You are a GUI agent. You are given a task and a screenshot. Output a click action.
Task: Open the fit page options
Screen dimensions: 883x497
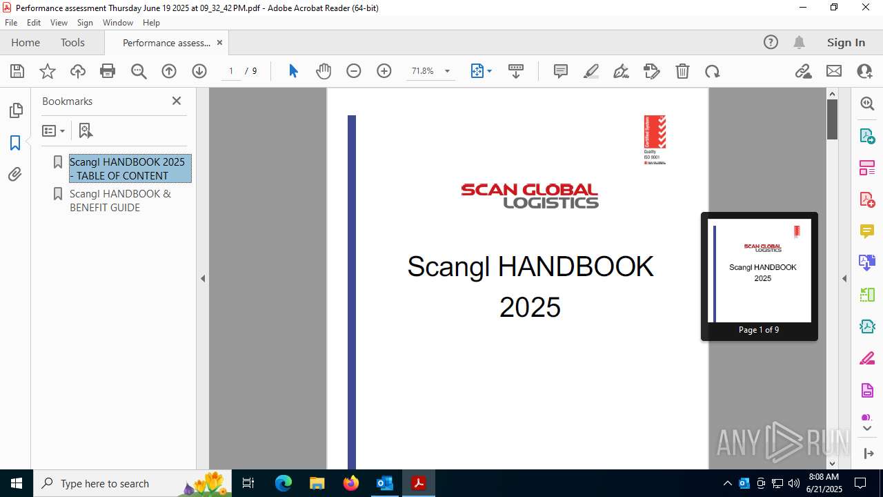coord(481,71)
